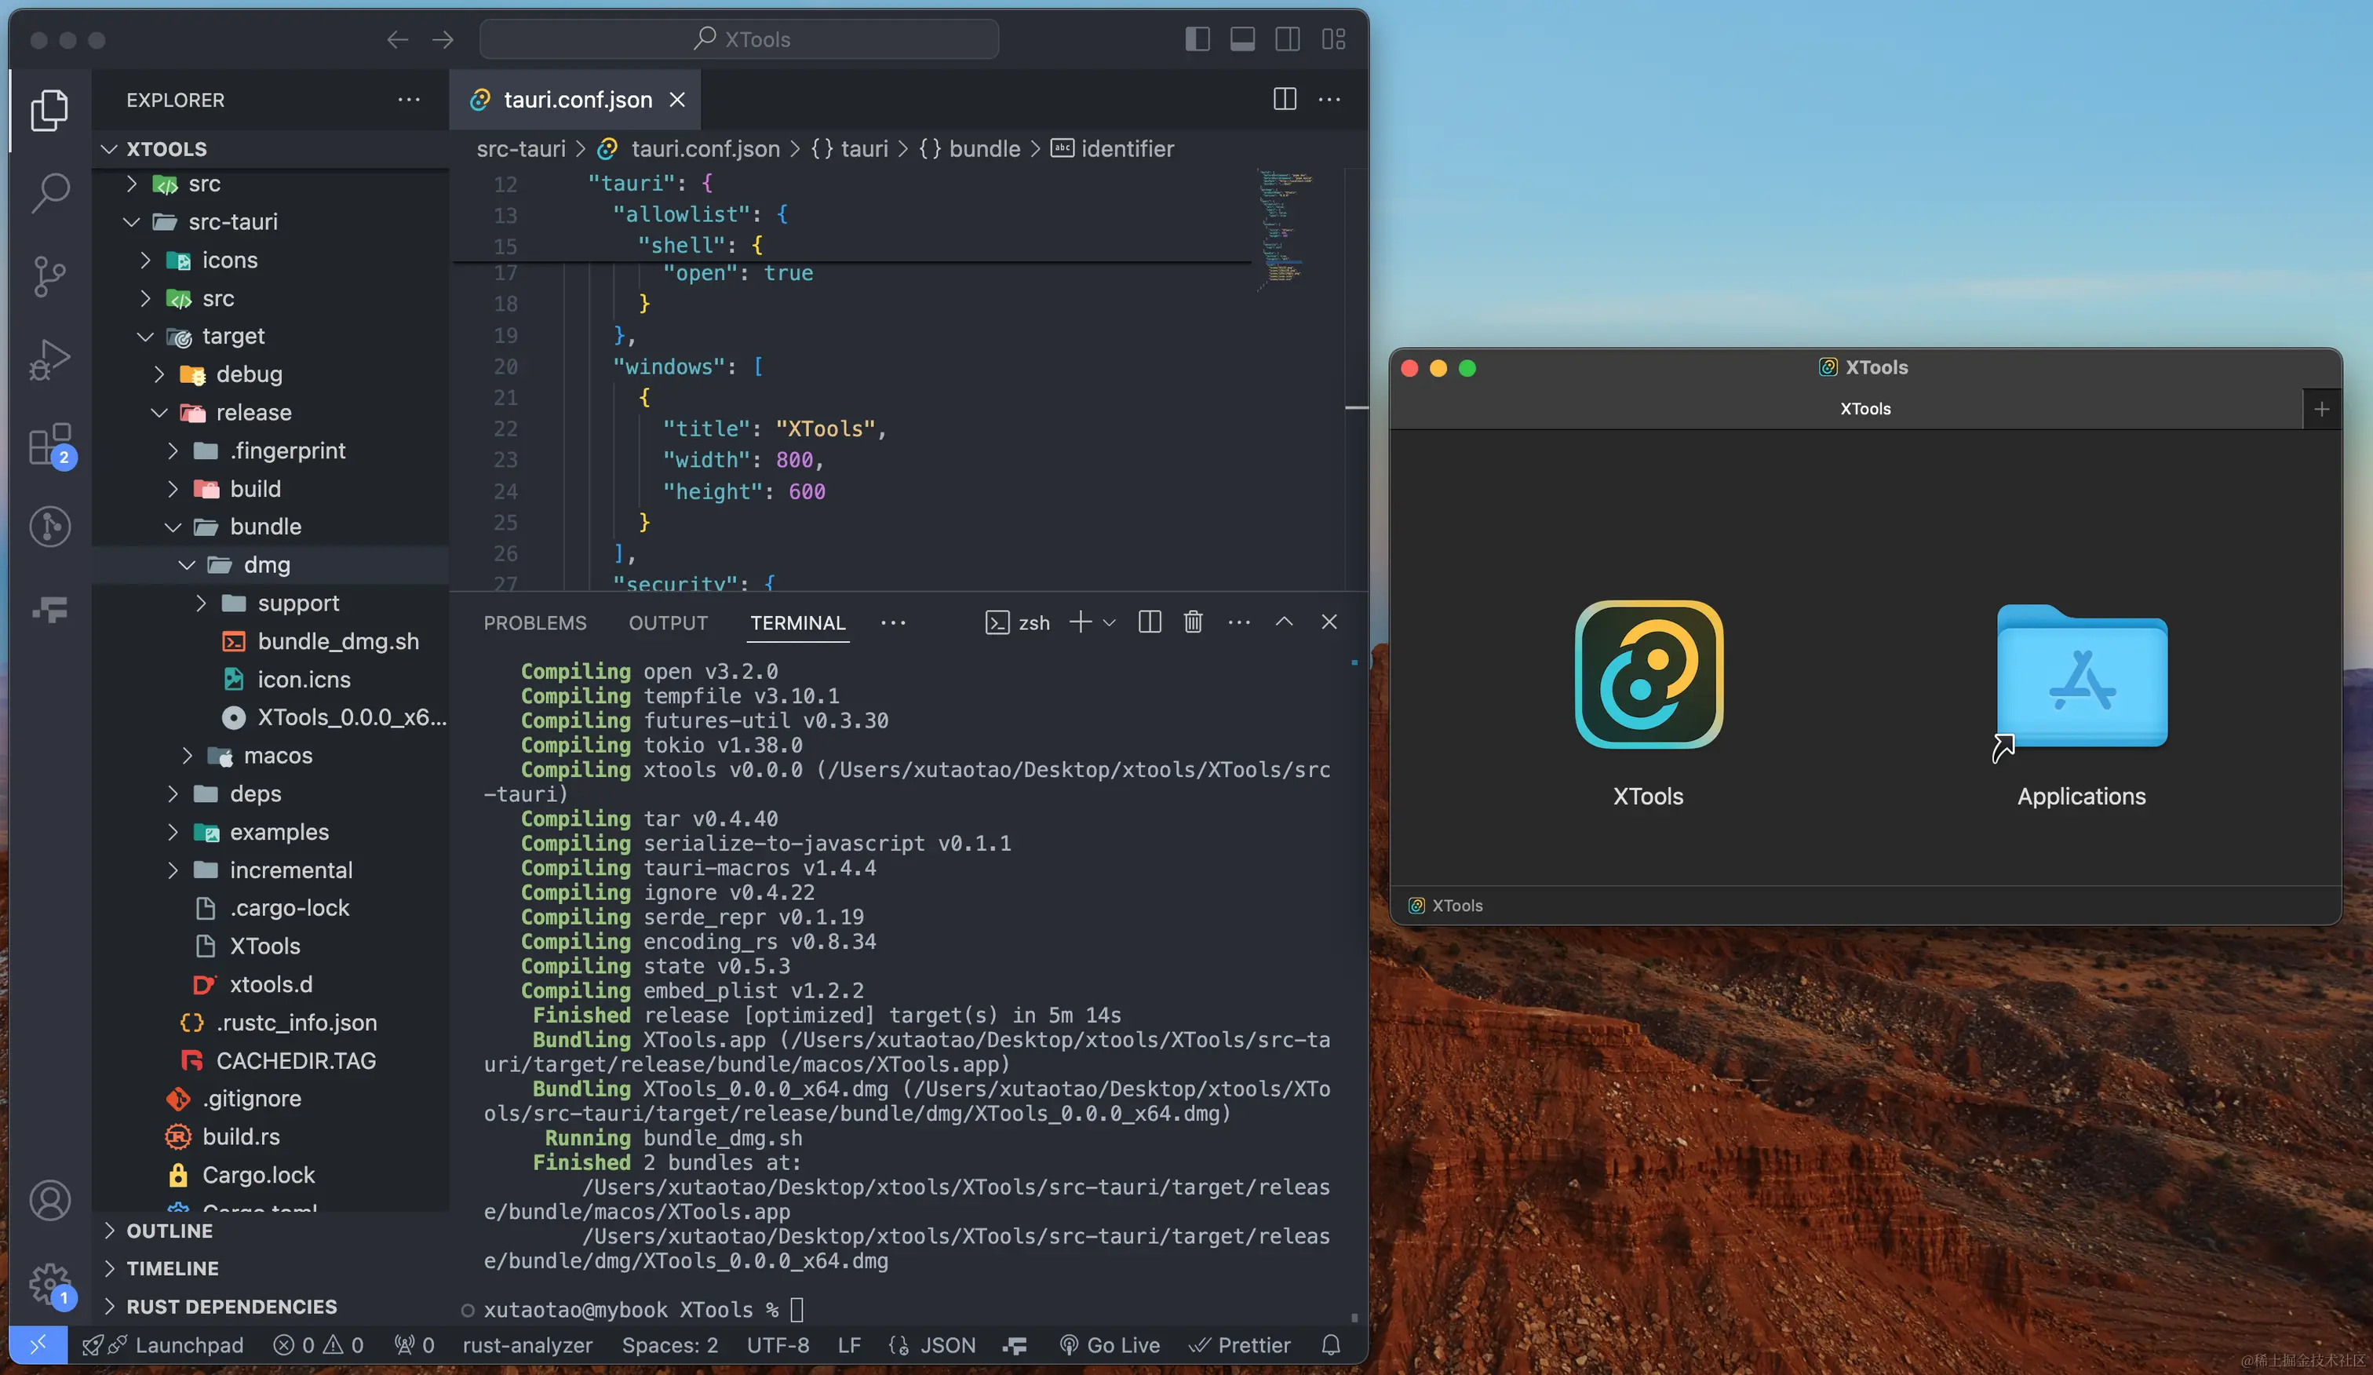
Task: Open the Source Control view
Action: [50, 275]
